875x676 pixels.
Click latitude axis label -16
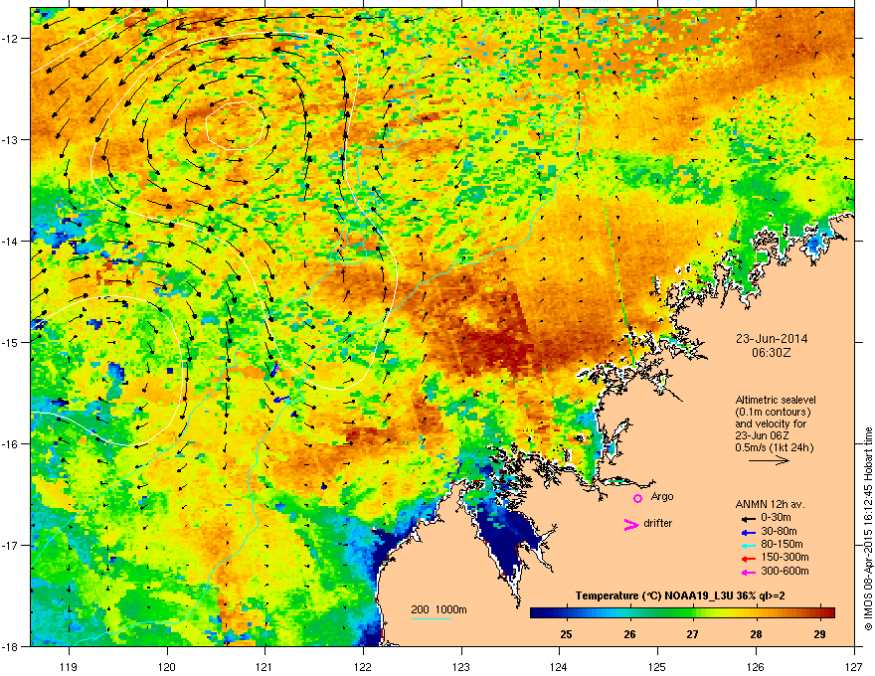click(x=11, y=444)
